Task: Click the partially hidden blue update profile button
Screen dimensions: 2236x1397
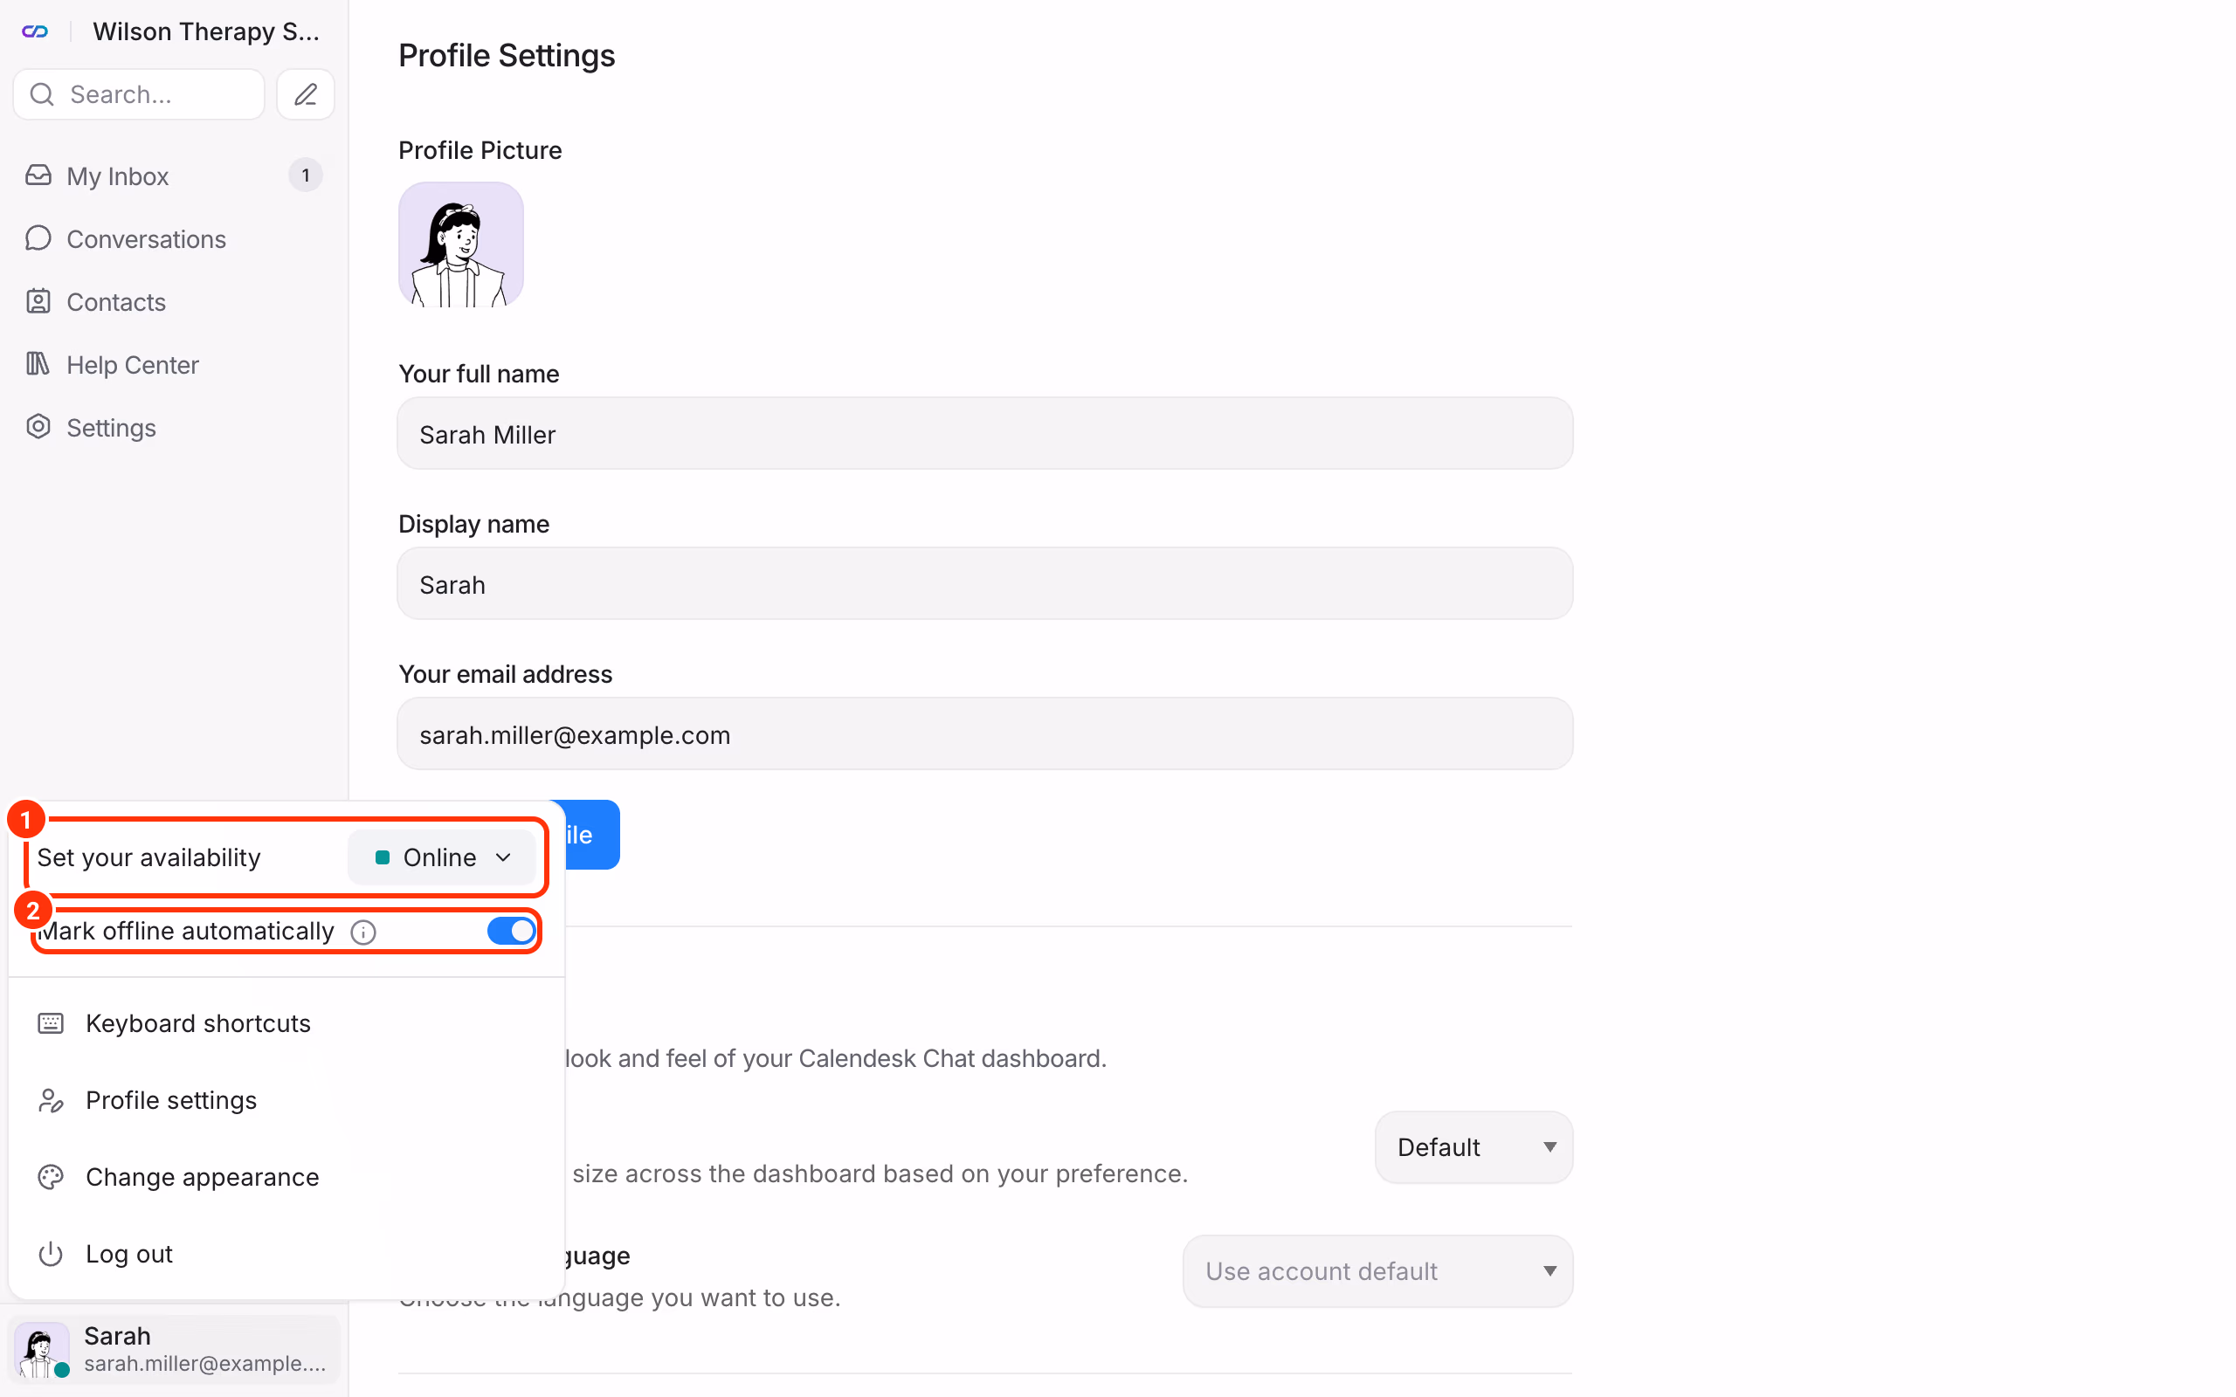Action: pos(591,835)
